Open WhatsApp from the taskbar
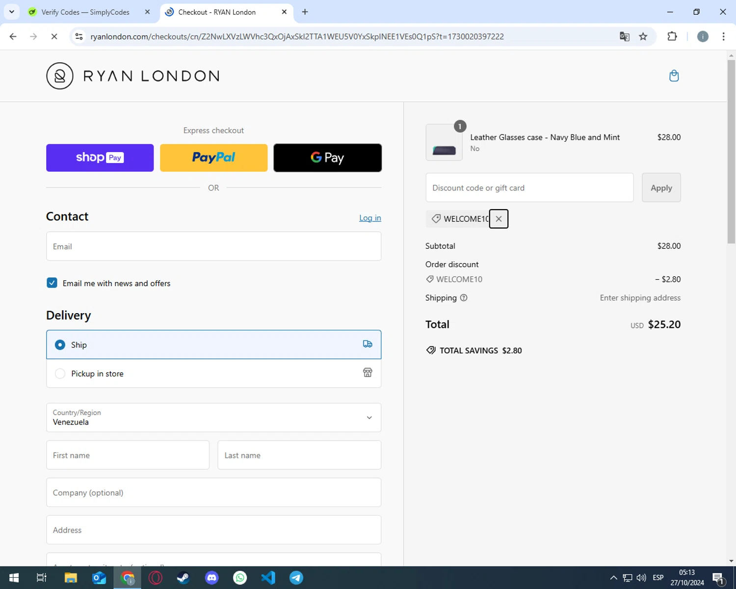Screen dimensions: 736x589 [x=240, y=578]
